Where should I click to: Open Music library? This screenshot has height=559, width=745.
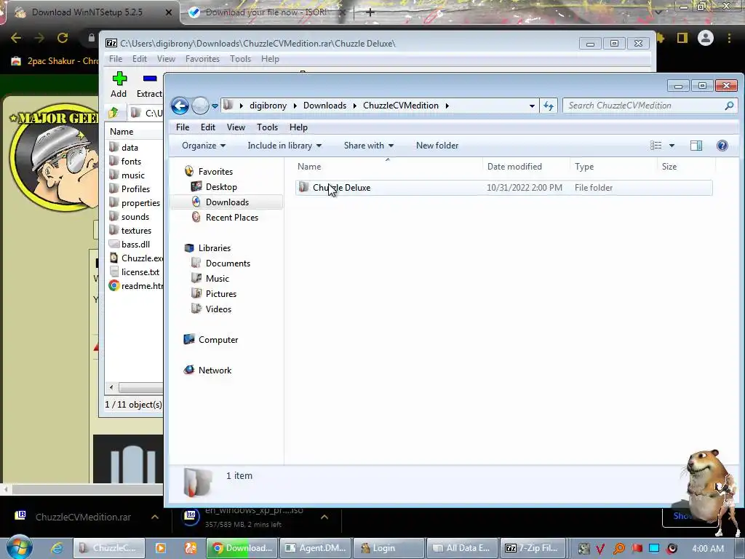pyautogui.click(x=217, y=279)
